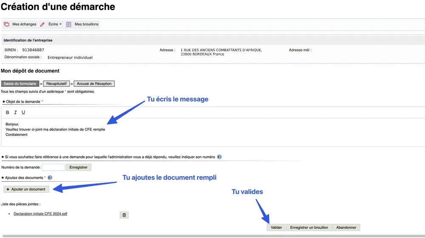The height and width of the screenshot is (238, 425).
Task: Click the Abandonner button
Action: 346,227
